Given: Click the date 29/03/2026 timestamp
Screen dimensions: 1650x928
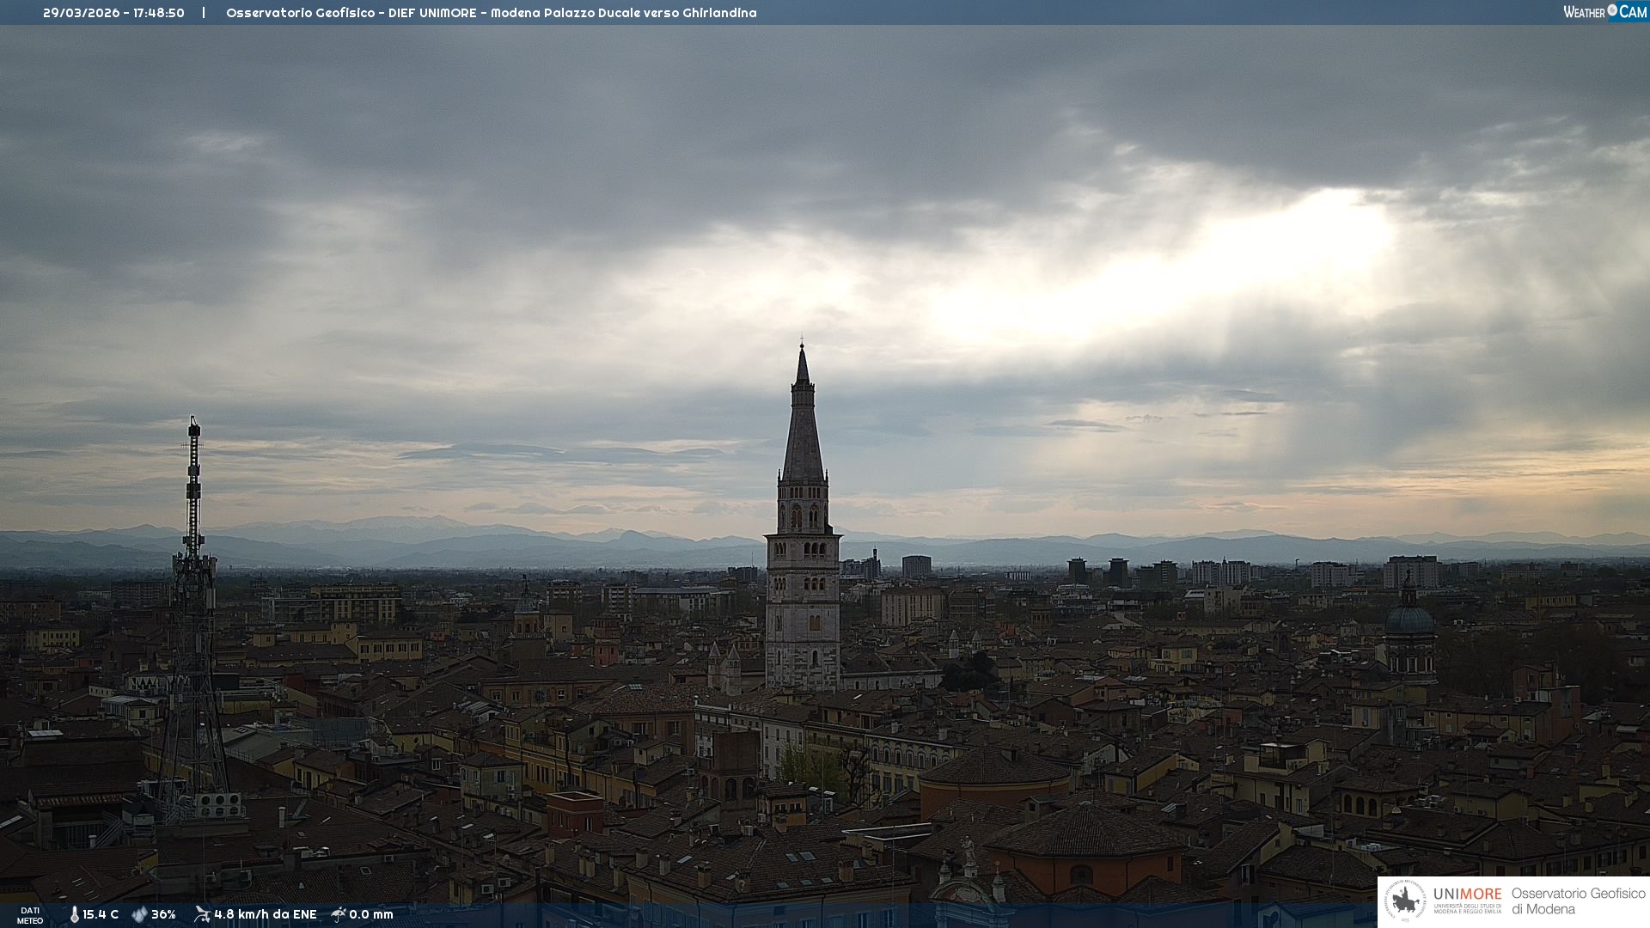Looking at the screenshot, I should click(x=81, y=13).
